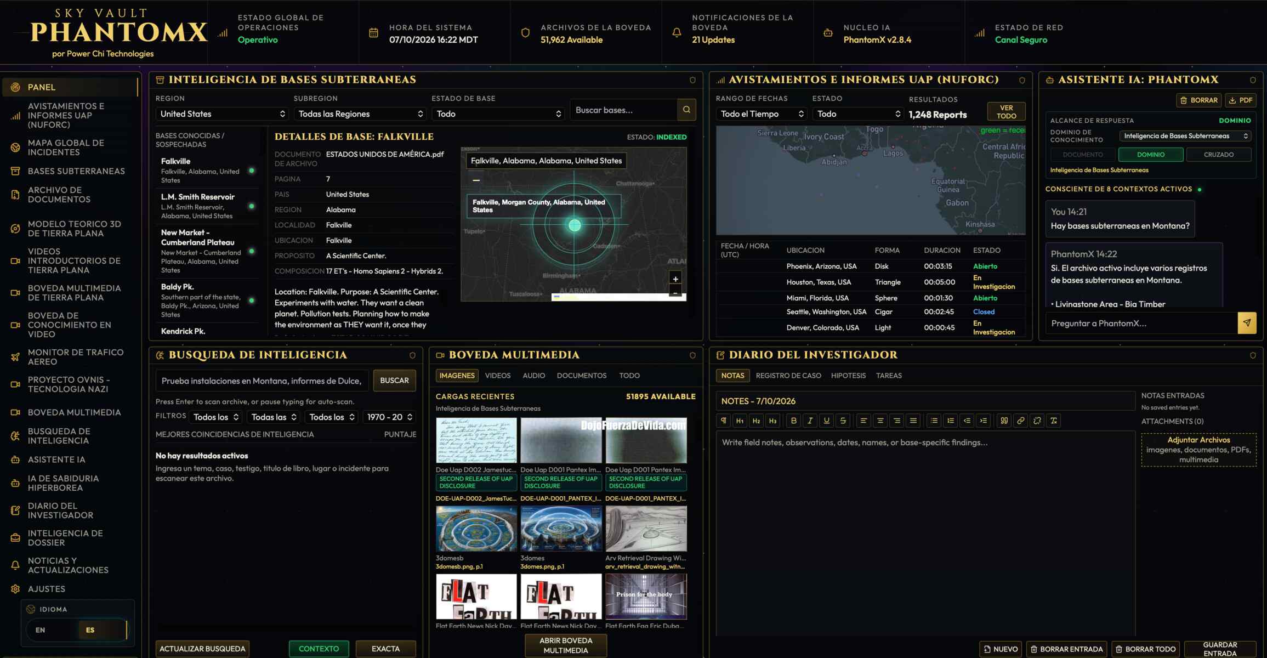The width and height of the screenshot is (1267, 658).
Task: Increase indent in notes editor
Action: click(984, 421)
